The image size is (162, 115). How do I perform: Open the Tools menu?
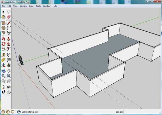38,6
